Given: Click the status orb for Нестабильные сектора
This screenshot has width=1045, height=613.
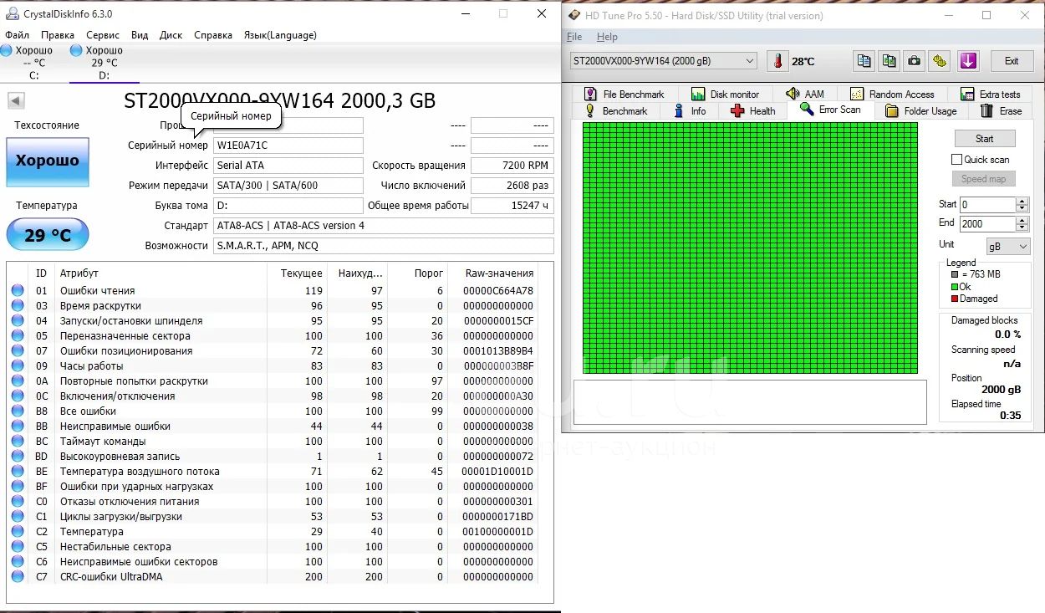Looking at the screenshot, I should pos(18,547).
